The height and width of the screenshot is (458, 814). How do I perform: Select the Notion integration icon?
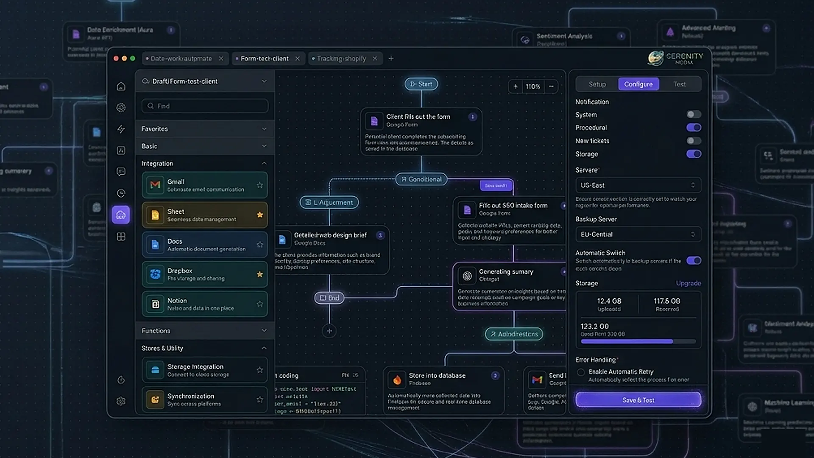(154, 304)
